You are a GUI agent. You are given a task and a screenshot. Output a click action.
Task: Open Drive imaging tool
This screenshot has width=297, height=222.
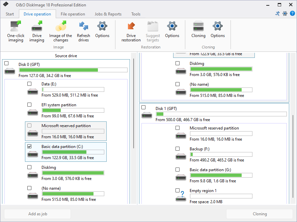pyautogui.click(x=37, y=32)
